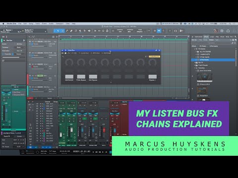Click the home-shaped icon in top-right toolbar
The image size is (238, 178).
coord(228,31)
